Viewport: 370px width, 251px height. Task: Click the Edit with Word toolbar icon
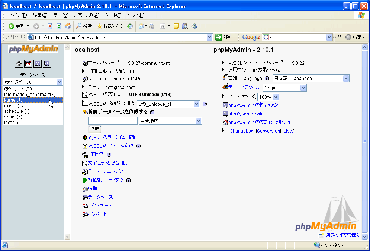pyautogui.click(x=163, y=26)
